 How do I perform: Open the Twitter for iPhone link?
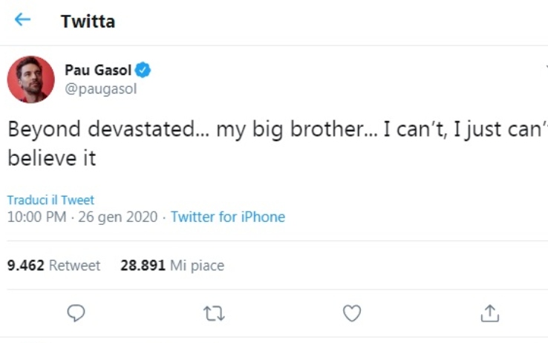(227, 218)
